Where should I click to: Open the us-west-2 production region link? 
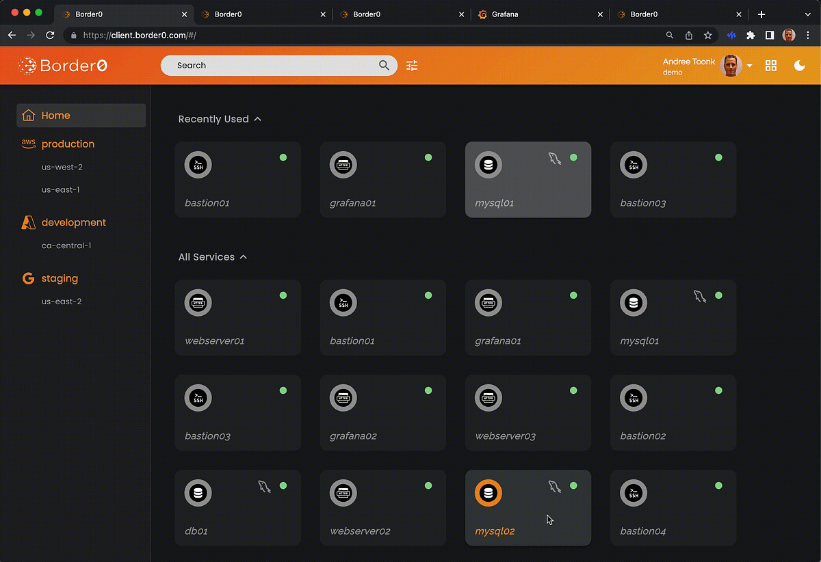point(62,166)
